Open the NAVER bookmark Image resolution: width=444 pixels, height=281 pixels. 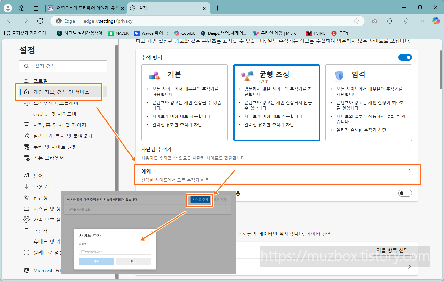point(119,33)
